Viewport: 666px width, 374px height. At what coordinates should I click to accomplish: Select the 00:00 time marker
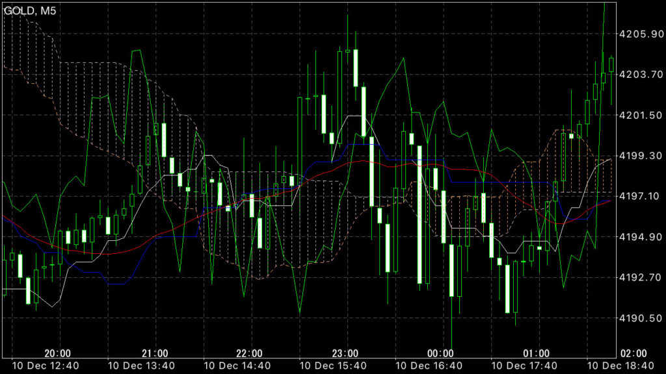click(440, 353)
